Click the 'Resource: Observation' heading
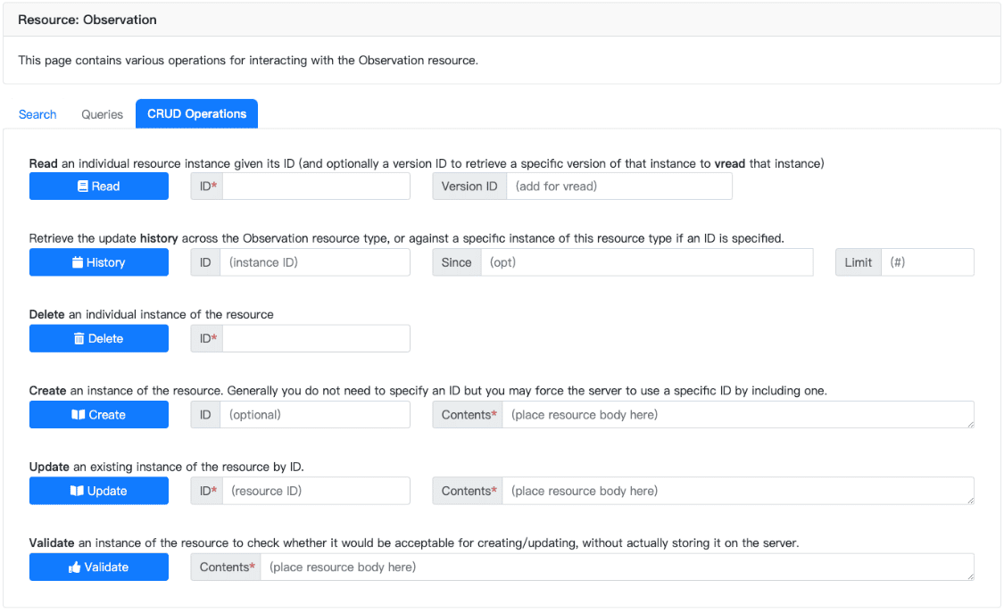 coord(87,20)
